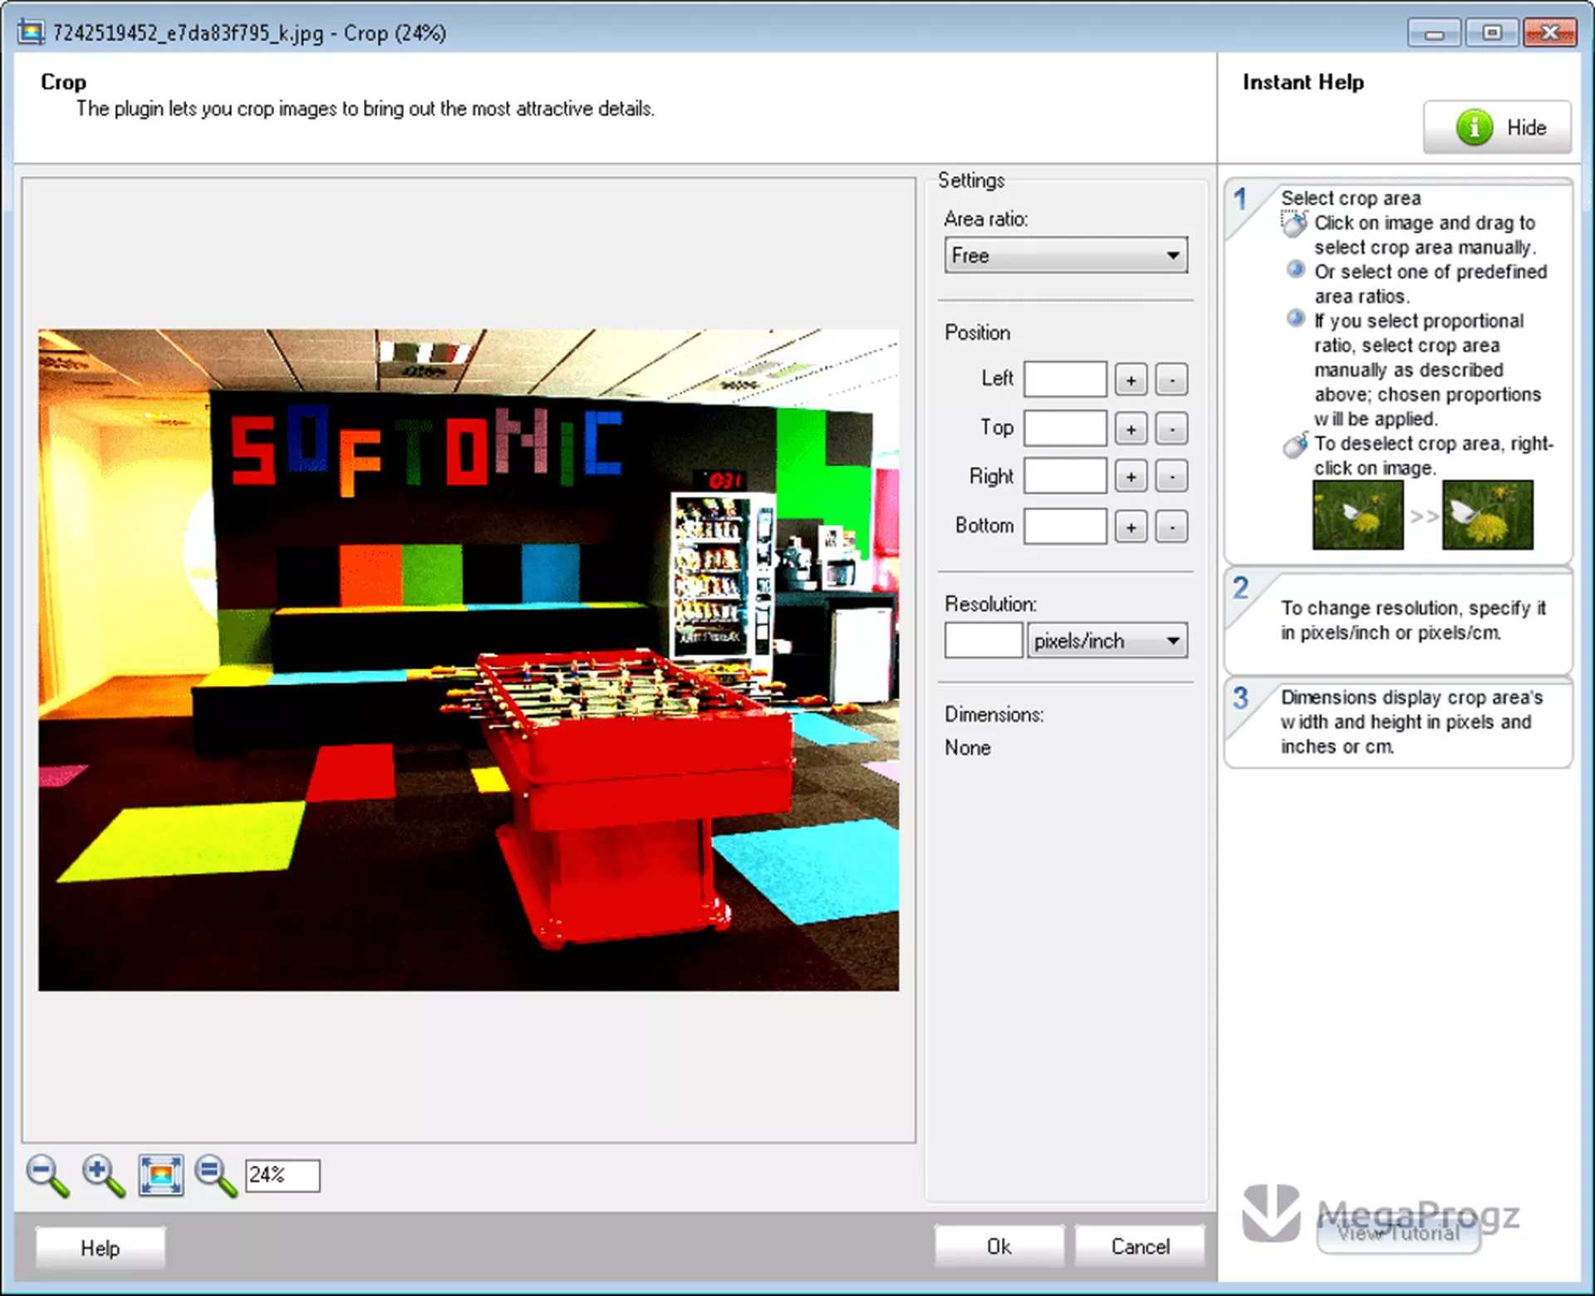Decrease the Left position with minus button

pos(1171,380)
